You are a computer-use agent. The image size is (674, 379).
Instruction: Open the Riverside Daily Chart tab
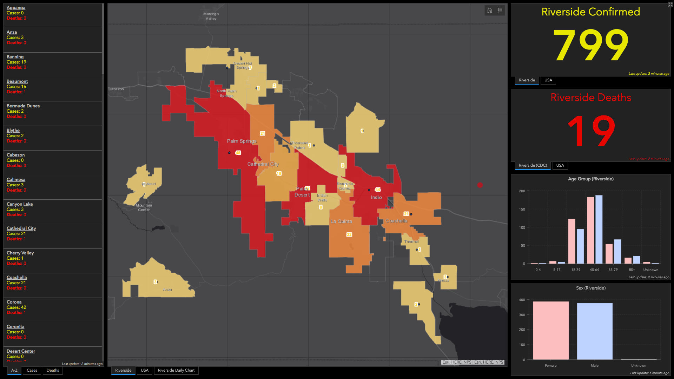click(176, 370)
